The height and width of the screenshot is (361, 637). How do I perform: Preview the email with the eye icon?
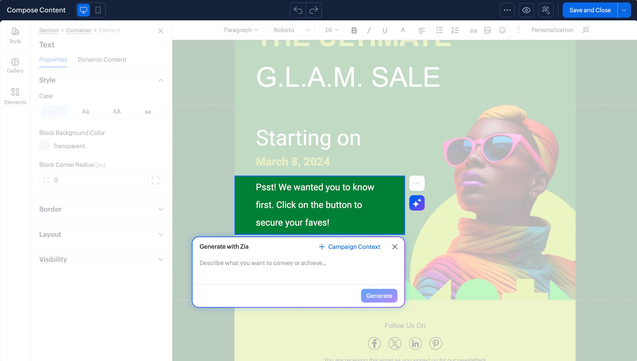pyautogui.click(x=526, y=10)
